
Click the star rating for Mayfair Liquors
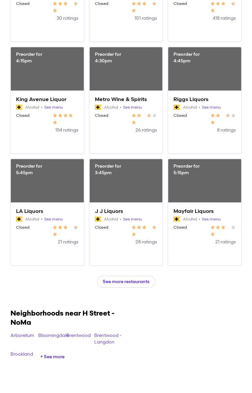point(223,231)
